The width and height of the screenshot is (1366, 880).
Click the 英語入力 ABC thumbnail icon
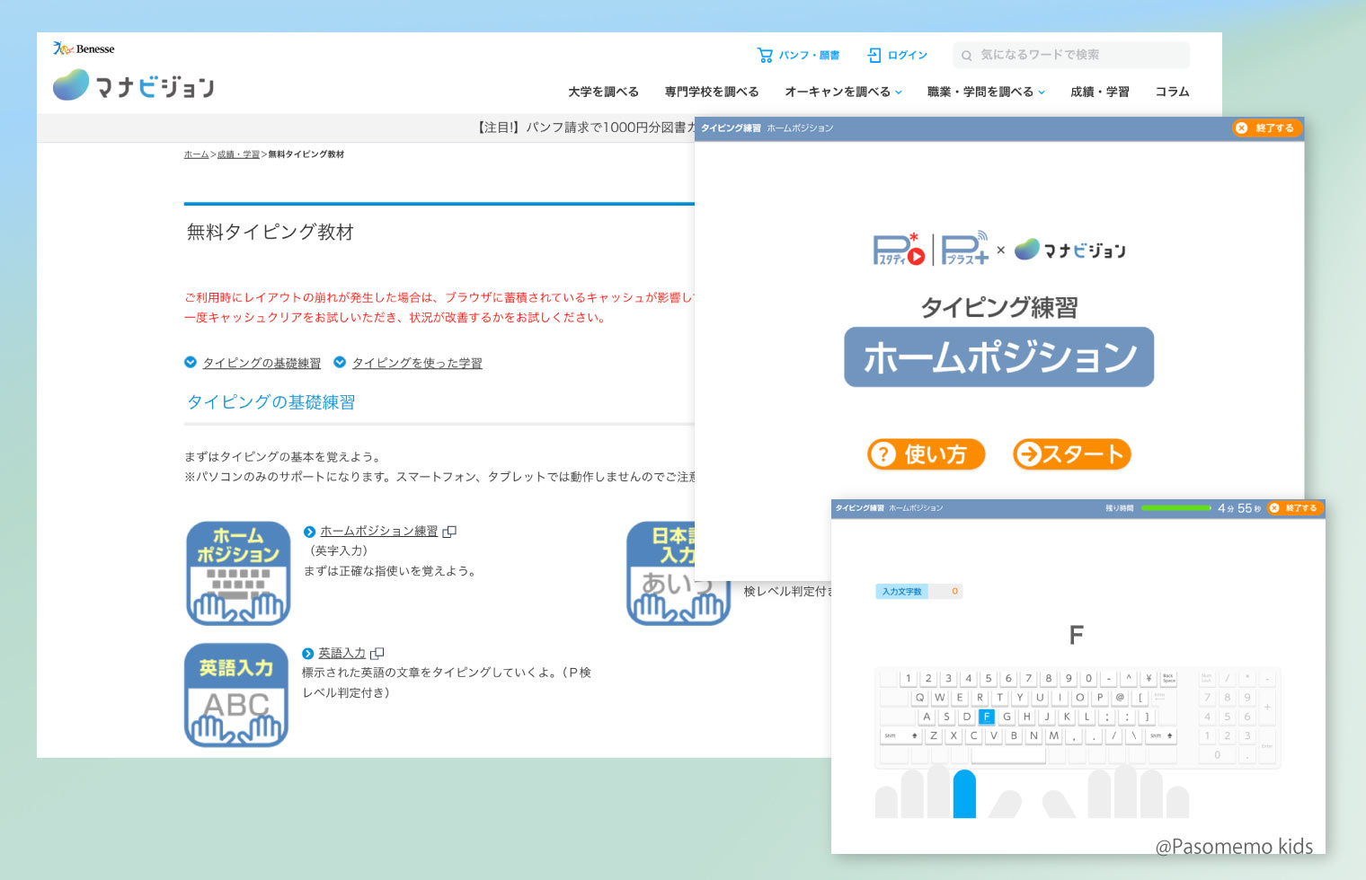236,695
